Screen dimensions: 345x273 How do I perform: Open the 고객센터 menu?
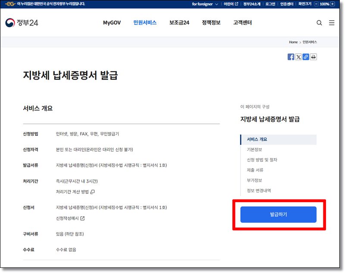pyautogui.click(x=242, y=23)
